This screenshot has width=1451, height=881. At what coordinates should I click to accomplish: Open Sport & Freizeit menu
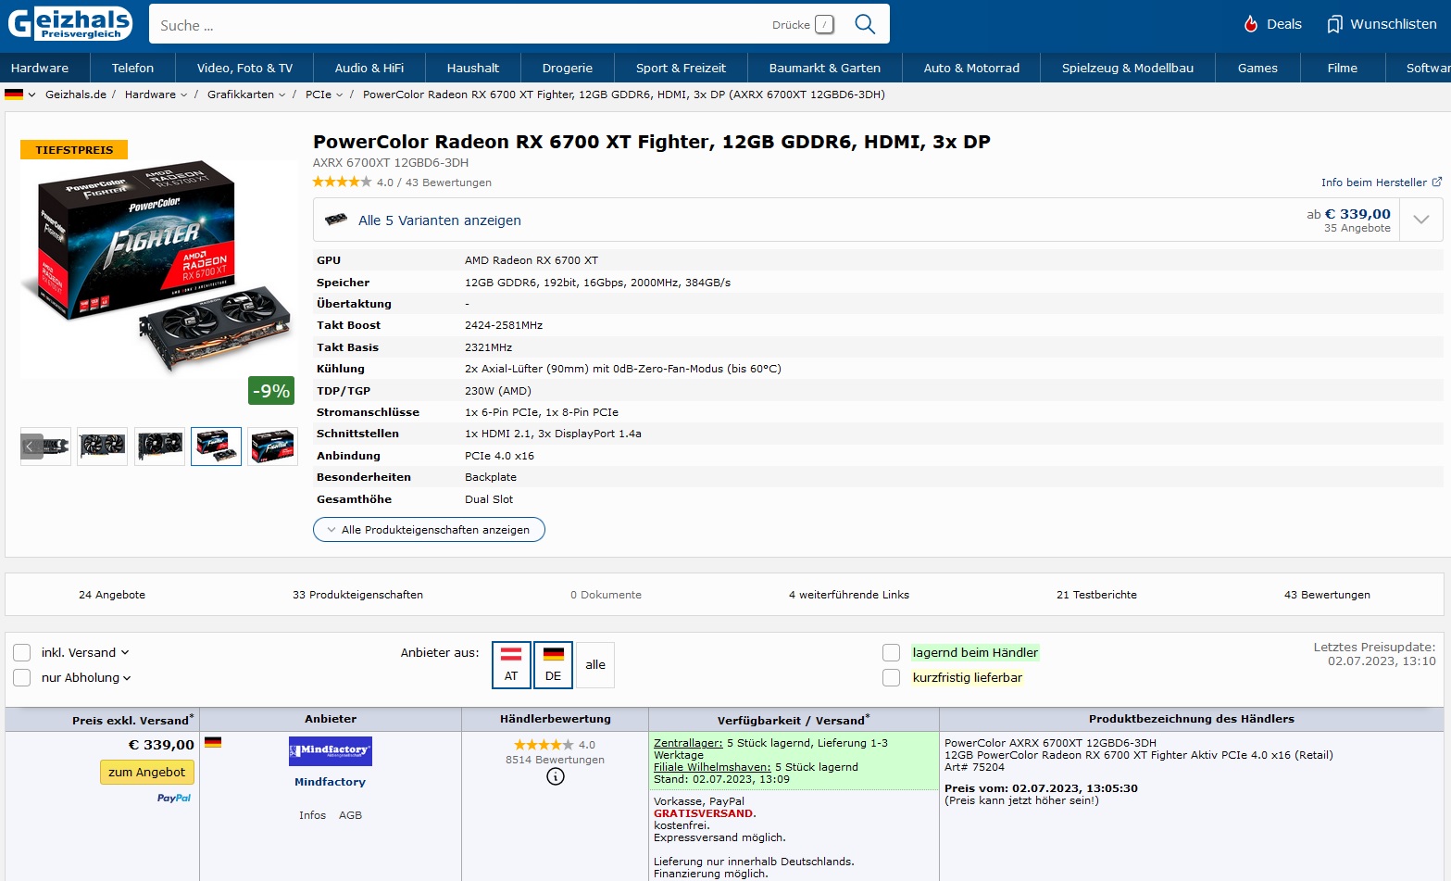(681, 68)
